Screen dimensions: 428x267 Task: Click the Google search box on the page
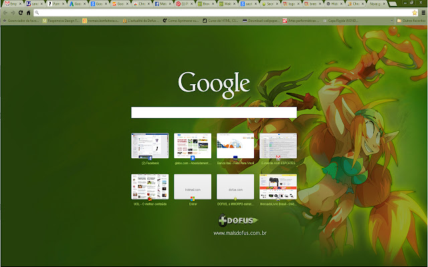tap(214, 112)
